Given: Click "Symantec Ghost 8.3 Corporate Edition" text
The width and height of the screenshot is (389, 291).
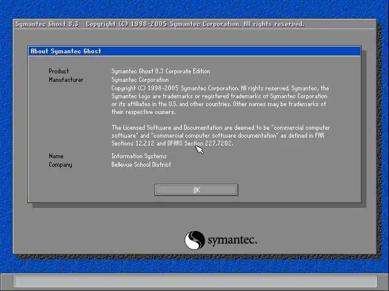Looking at the screenshot, I should coord(160,72).
